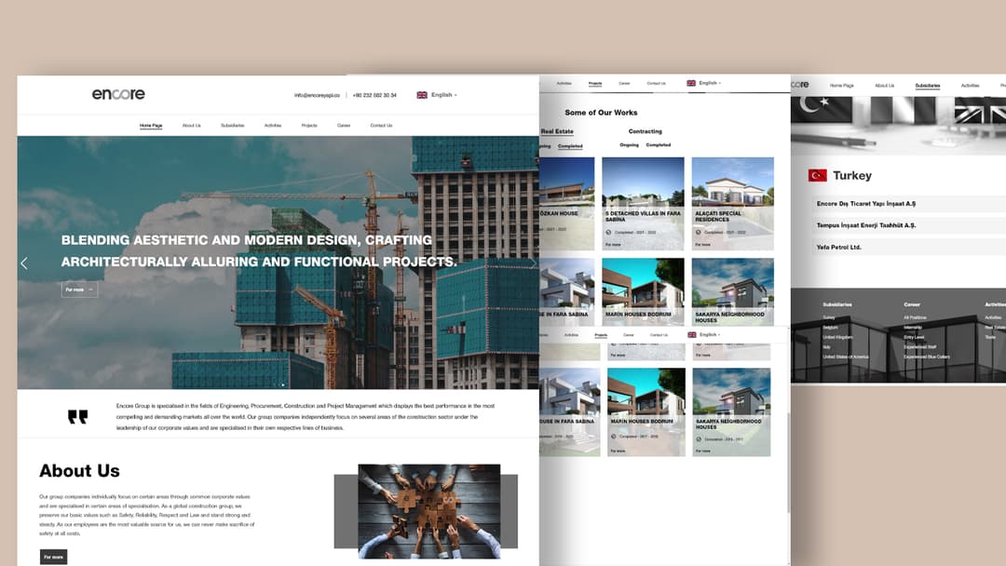The height and width of the screenshot is (566, 1006).
Task: Click clock icon on 5 Detached Villas card
Action: point(609,232)
